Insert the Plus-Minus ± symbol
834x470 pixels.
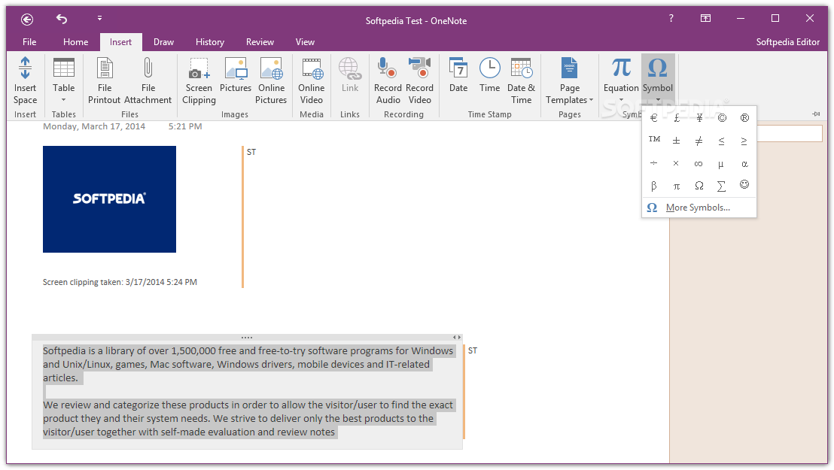pos(677,141)
